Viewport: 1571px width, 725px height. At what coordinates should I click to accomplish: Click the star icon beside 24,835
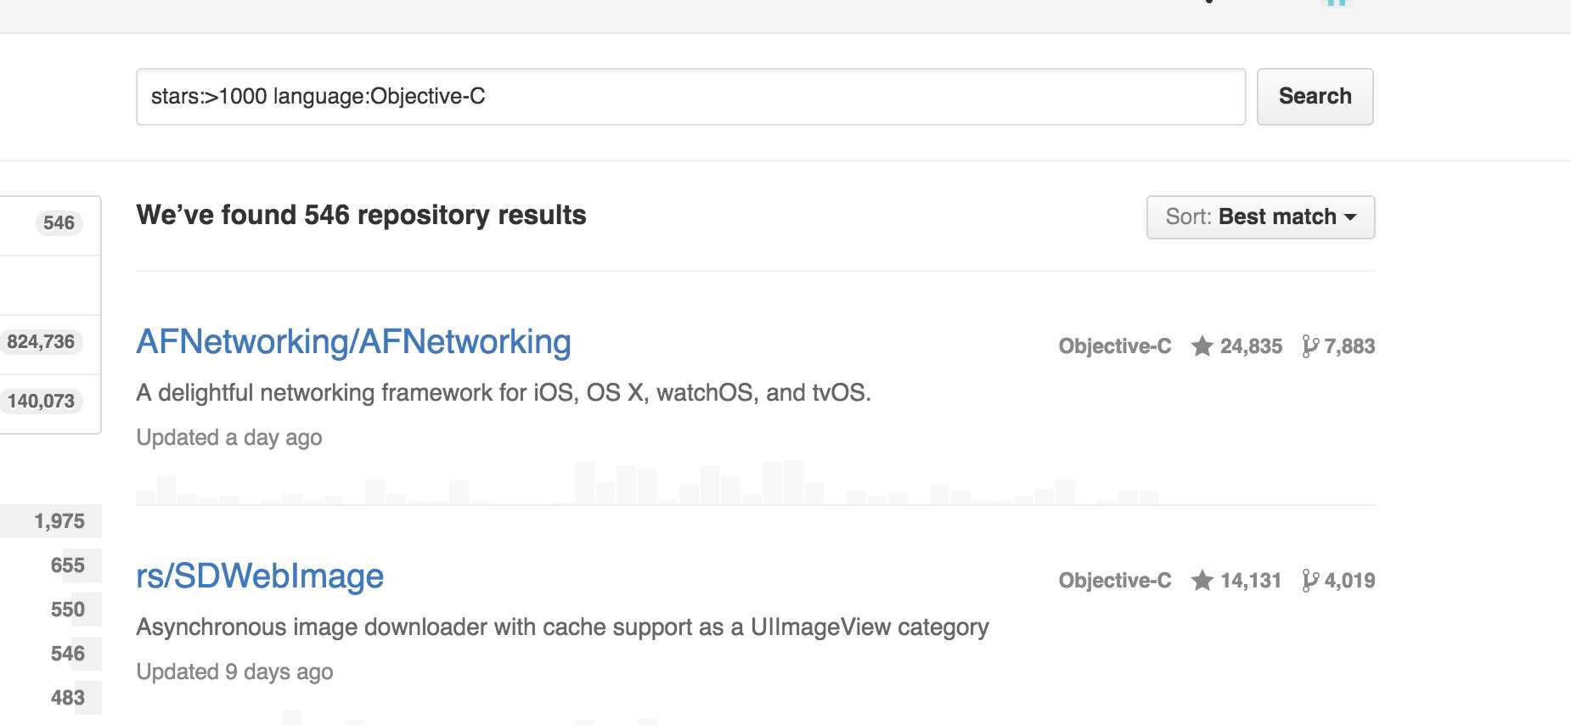(x=1202, y=346)
